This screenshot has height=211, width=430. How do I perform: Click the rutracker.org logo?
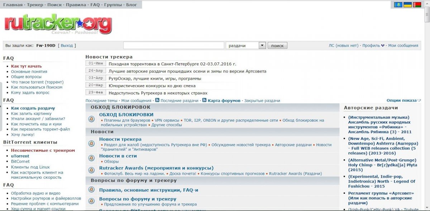[58, 24]
